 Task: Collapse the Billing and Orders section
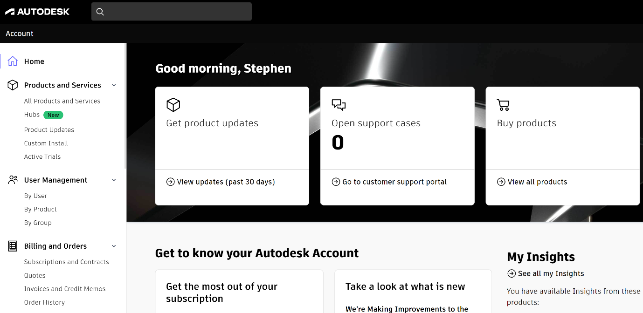114,246
